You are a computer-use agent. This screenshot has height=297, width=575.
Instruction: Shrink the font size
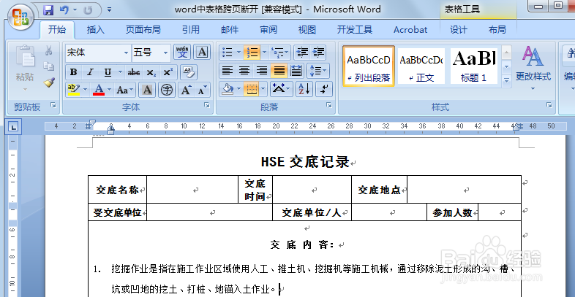coord(202,90)
